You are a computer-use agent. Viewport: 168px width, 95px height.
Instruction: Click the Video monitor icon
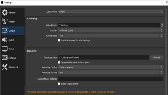pyautogui.click(x=5, y=49)
